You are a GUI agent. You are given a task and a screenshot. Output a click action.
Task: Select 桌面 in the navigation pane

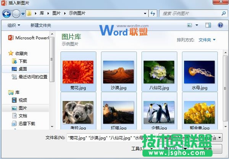coord(26,69)
